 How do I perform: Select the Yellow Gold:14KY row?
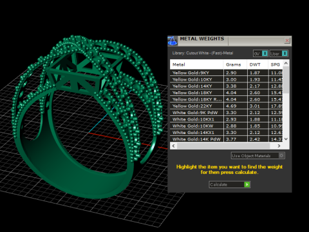coord(227,86)
